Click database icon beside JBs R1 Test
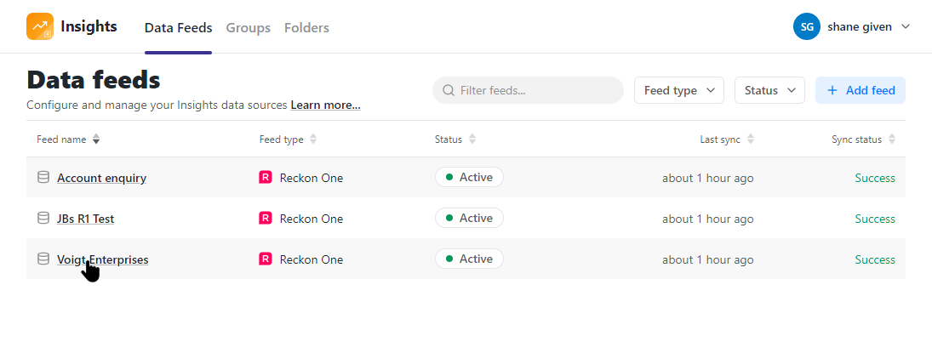 pos(43,218)
